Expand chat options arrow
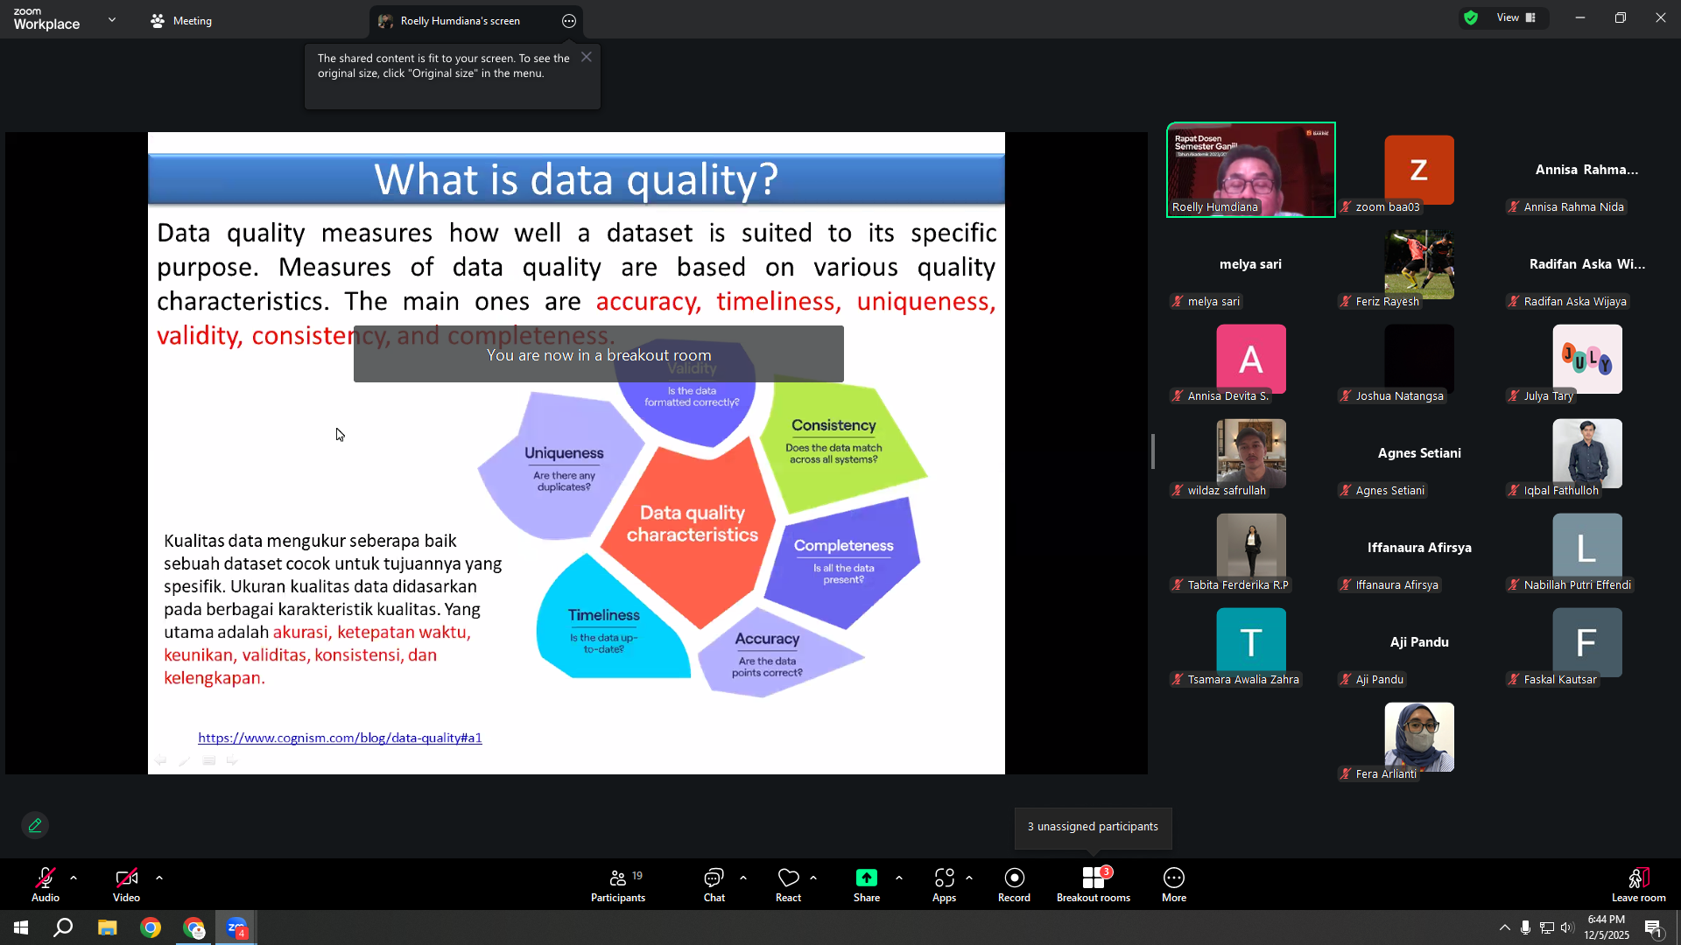 (x=743, y=878)
